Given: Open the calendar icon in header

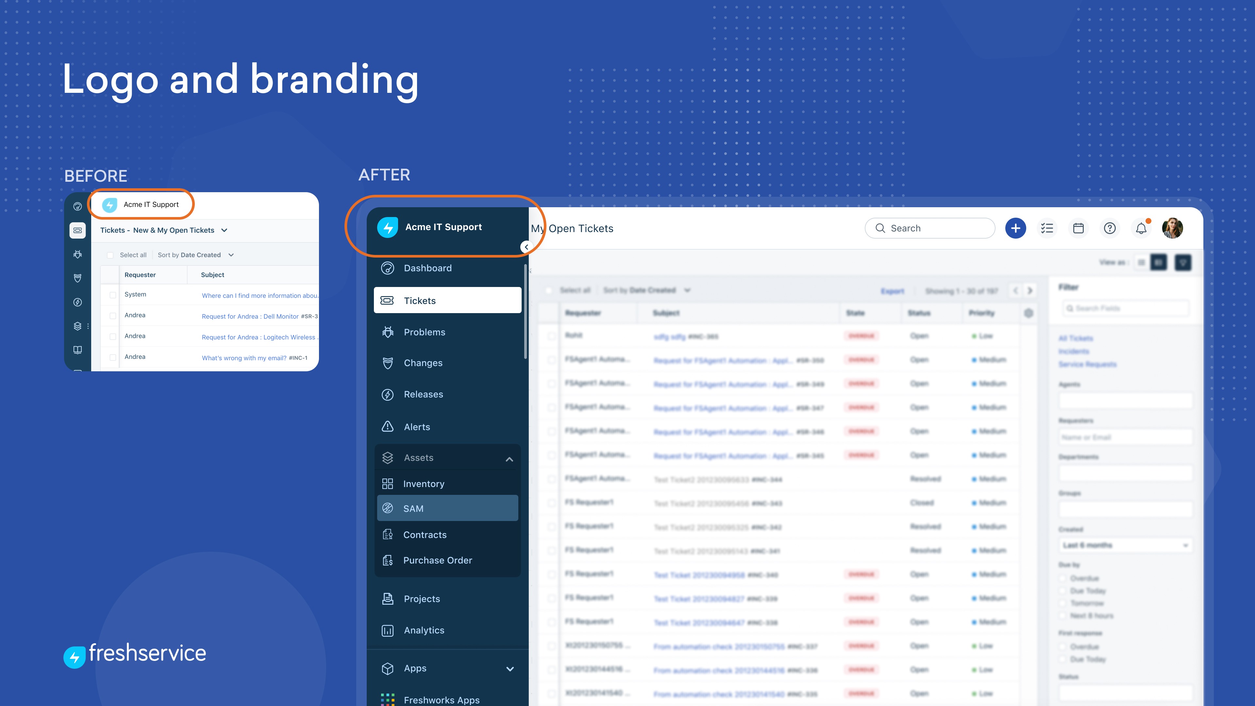Looking at the screenshot, I should (1078, 228).
